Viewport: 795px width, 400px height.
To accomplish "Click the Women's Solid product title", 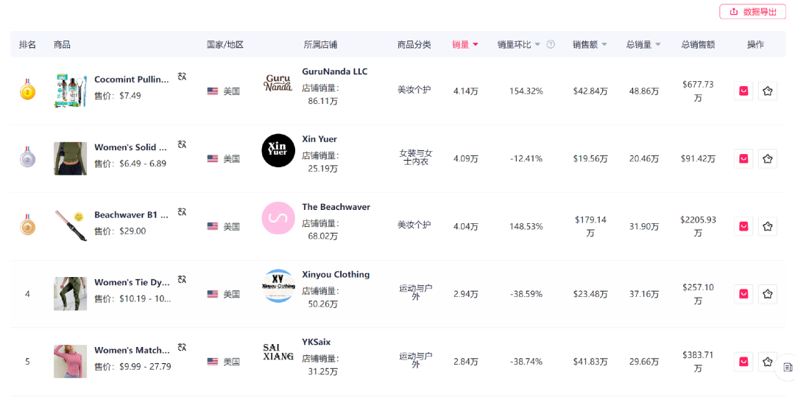I will click(x=131, y=147).
